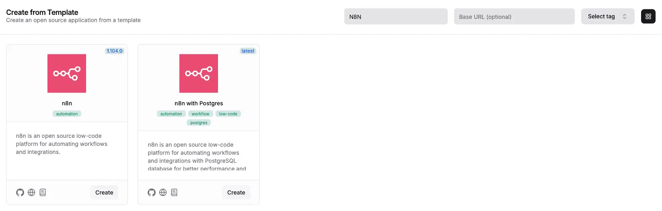Create the n8n template
This screenshot has height=211, width=662.
[x=104, y=193]
